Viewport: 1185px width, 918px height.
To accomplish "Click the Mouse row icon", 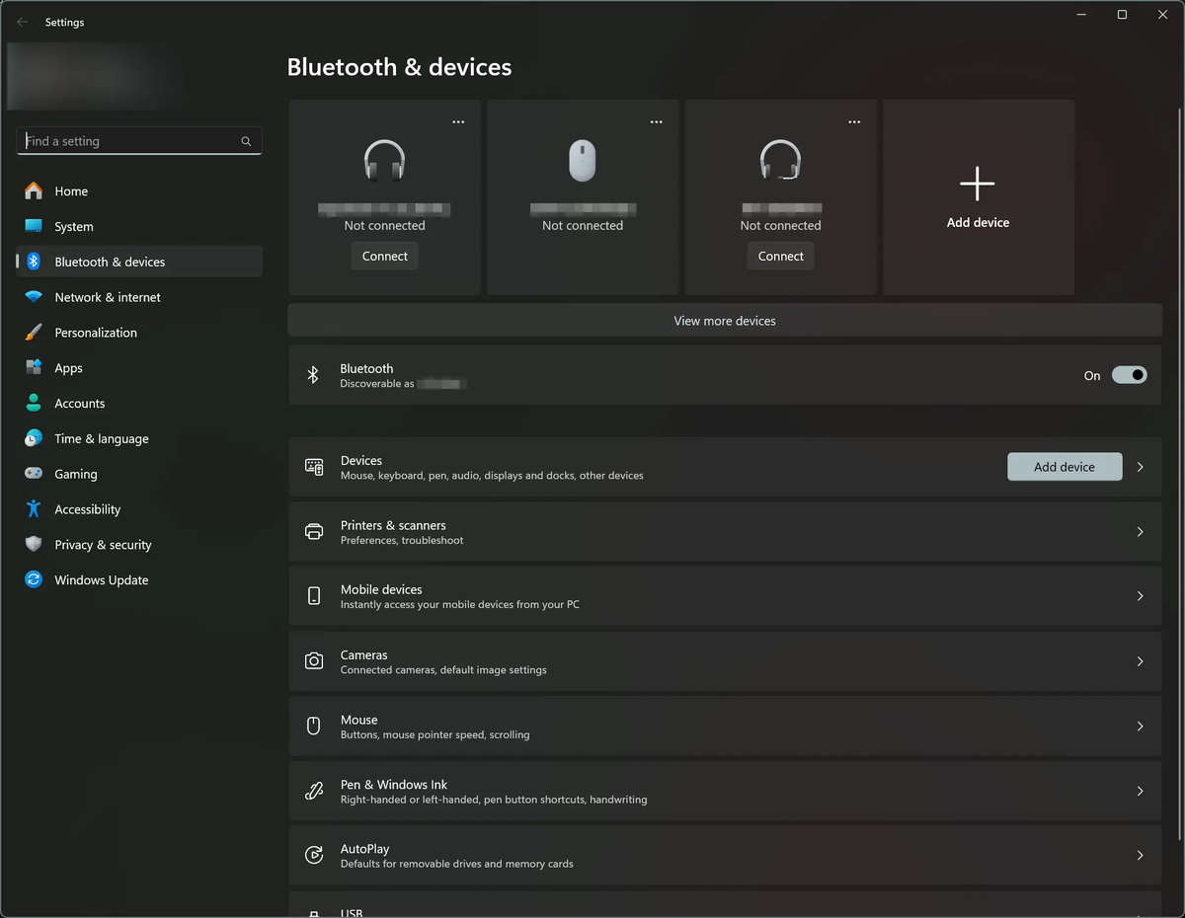I will pyautogui.click(x=314, y=727).
